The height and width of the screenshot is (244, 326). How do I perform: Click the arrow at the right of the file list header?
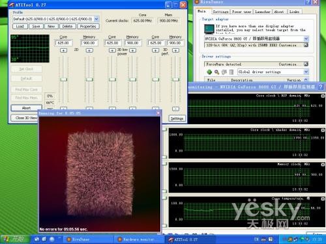(306, 80)
